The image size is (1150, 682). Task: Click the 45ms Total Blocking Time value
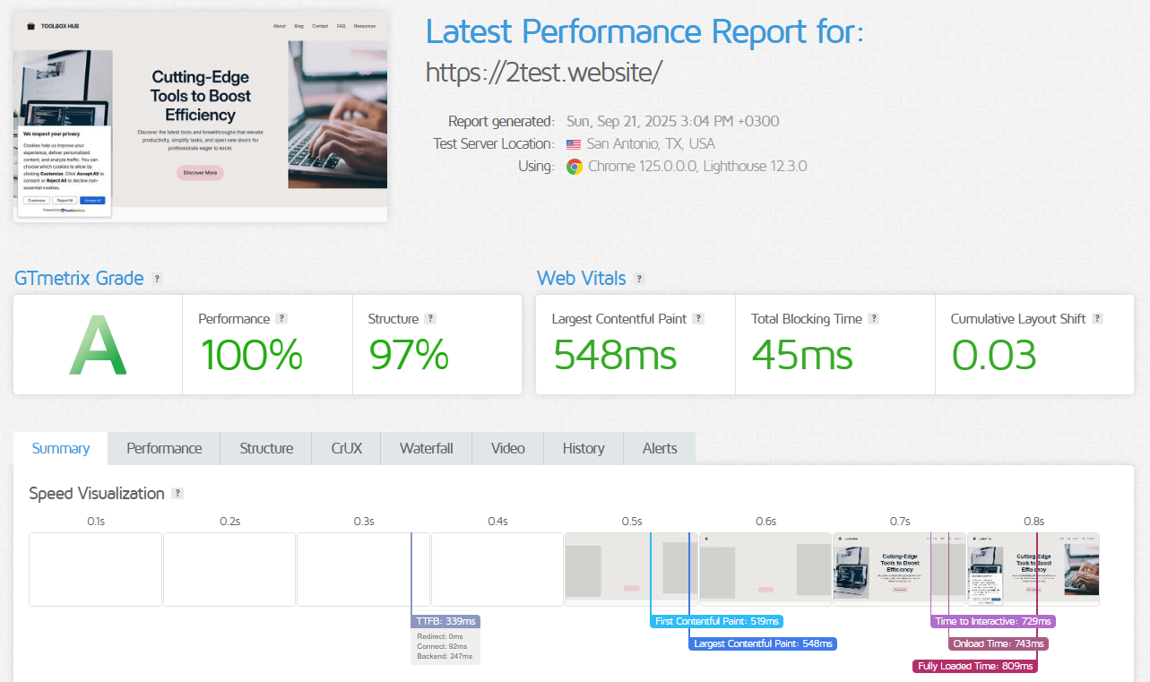pyautogui.click(x=802, y=354)
